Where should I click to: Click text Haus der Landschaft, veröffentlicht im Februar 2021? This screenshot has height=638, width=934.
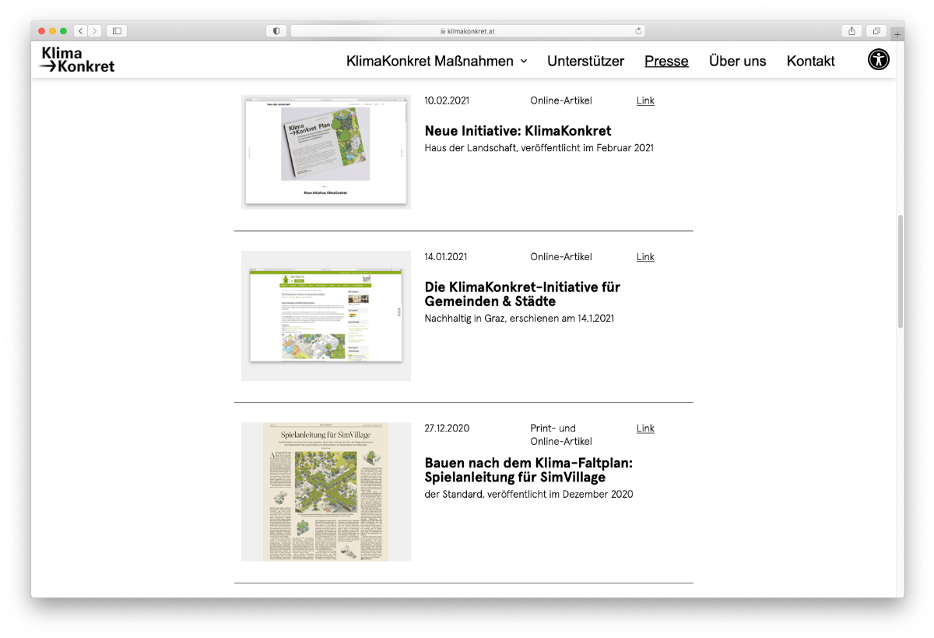click(539, 147)
